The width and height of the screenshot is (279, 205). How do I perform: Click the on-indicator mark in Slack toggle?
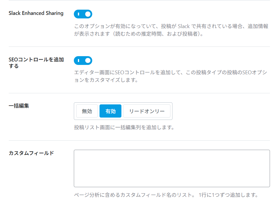(x=79, y=14)
